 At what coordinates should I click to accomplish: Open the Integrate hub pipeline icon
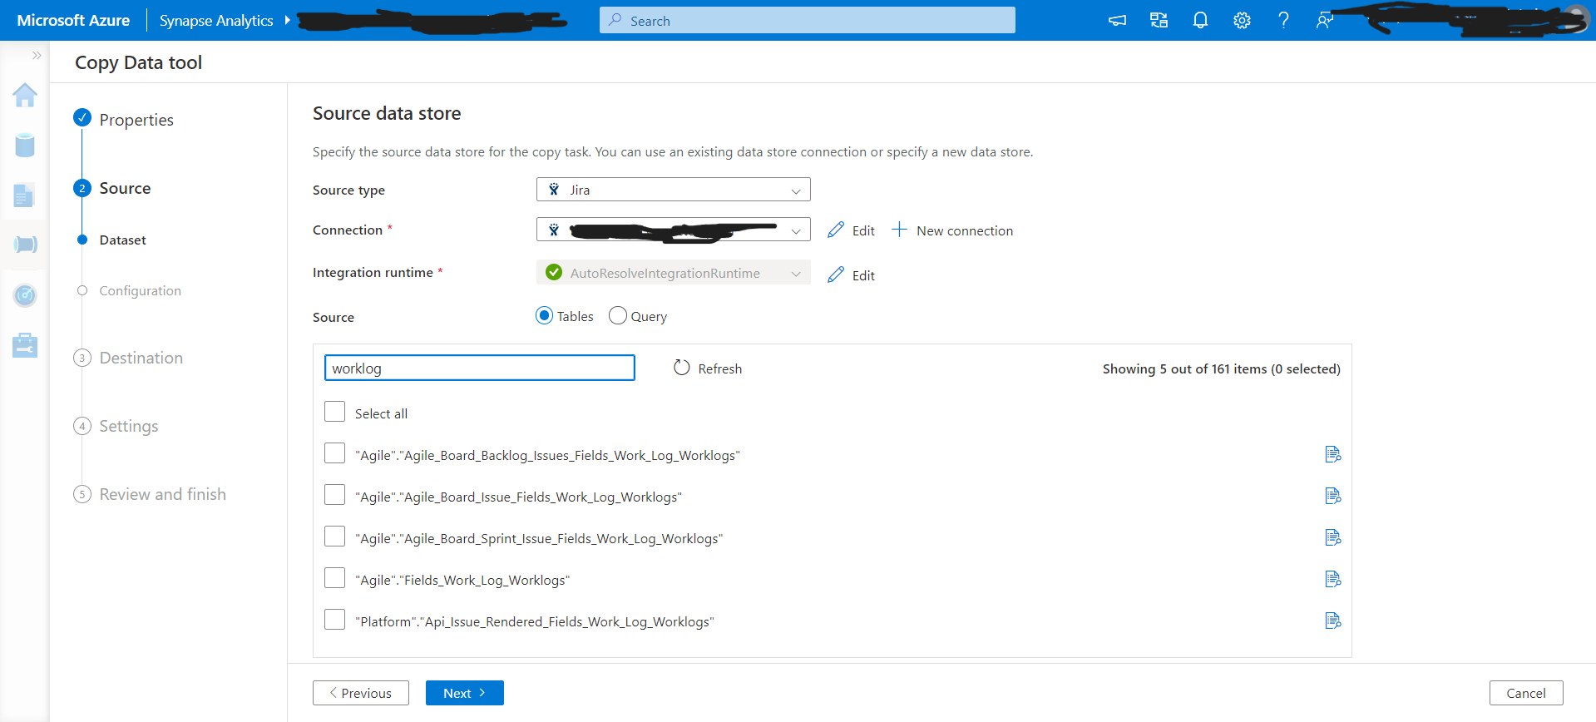(x=25, y=245)
